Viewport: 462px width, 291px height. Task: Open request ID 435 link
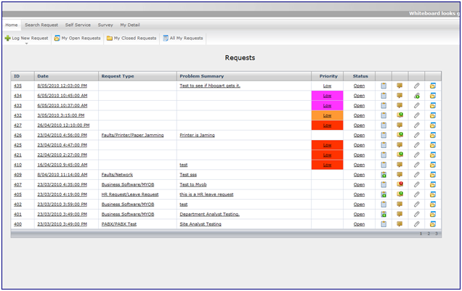click(17, 86)
